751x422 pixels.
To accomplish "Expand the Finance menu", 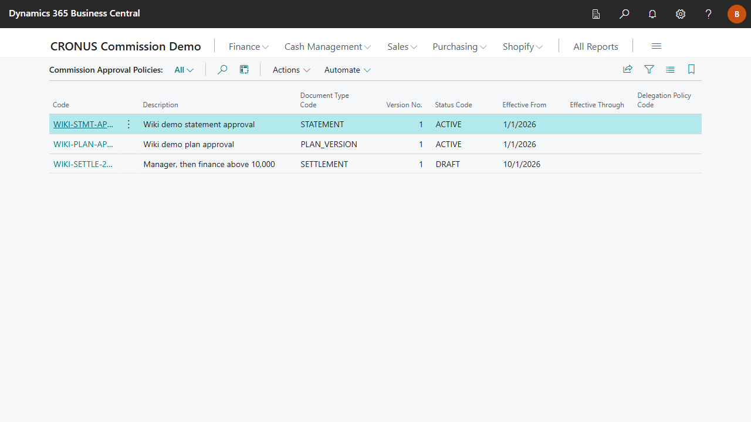I will [x=249, y=46].
